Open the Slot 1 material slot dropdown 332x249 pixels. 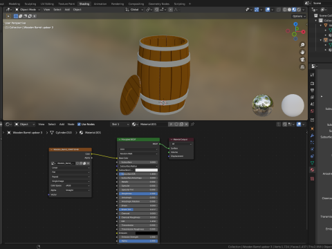(x=120, y=124)
